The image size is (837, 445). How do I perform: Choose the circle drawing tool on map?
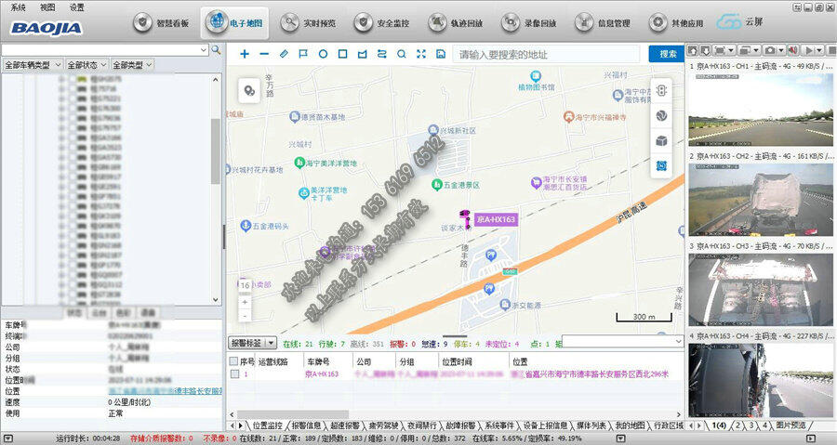click(323, 54)
